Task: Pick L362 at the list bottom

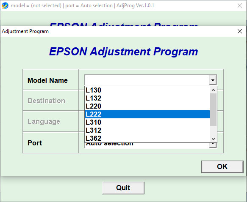Action: (147, 138)
